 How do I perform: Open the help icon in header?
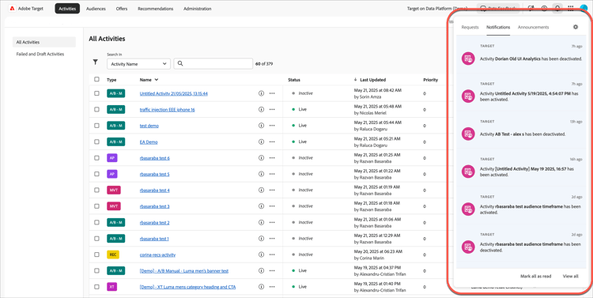click(x=544, y=9)
